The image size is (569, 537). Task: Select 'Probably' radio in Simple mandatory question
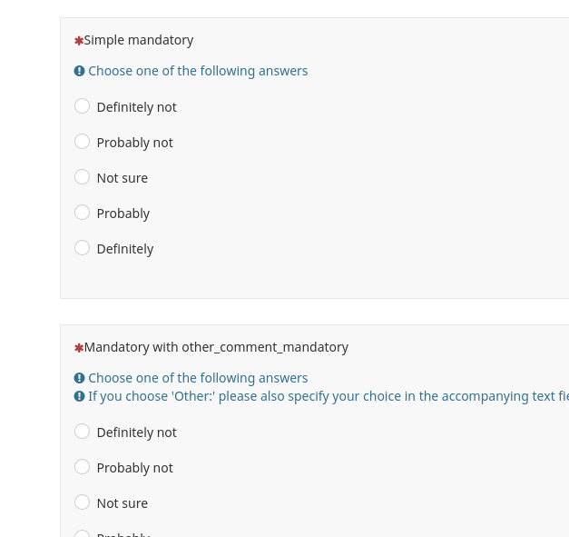pyautogui.click(x=83, y=213)
